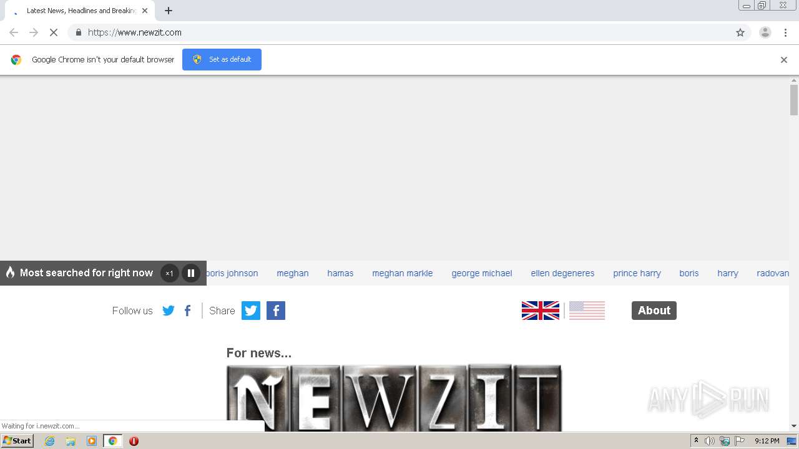Screen dimensions: 799x449
Task: Open the Action Center flag icon
Action: [740, 441]
